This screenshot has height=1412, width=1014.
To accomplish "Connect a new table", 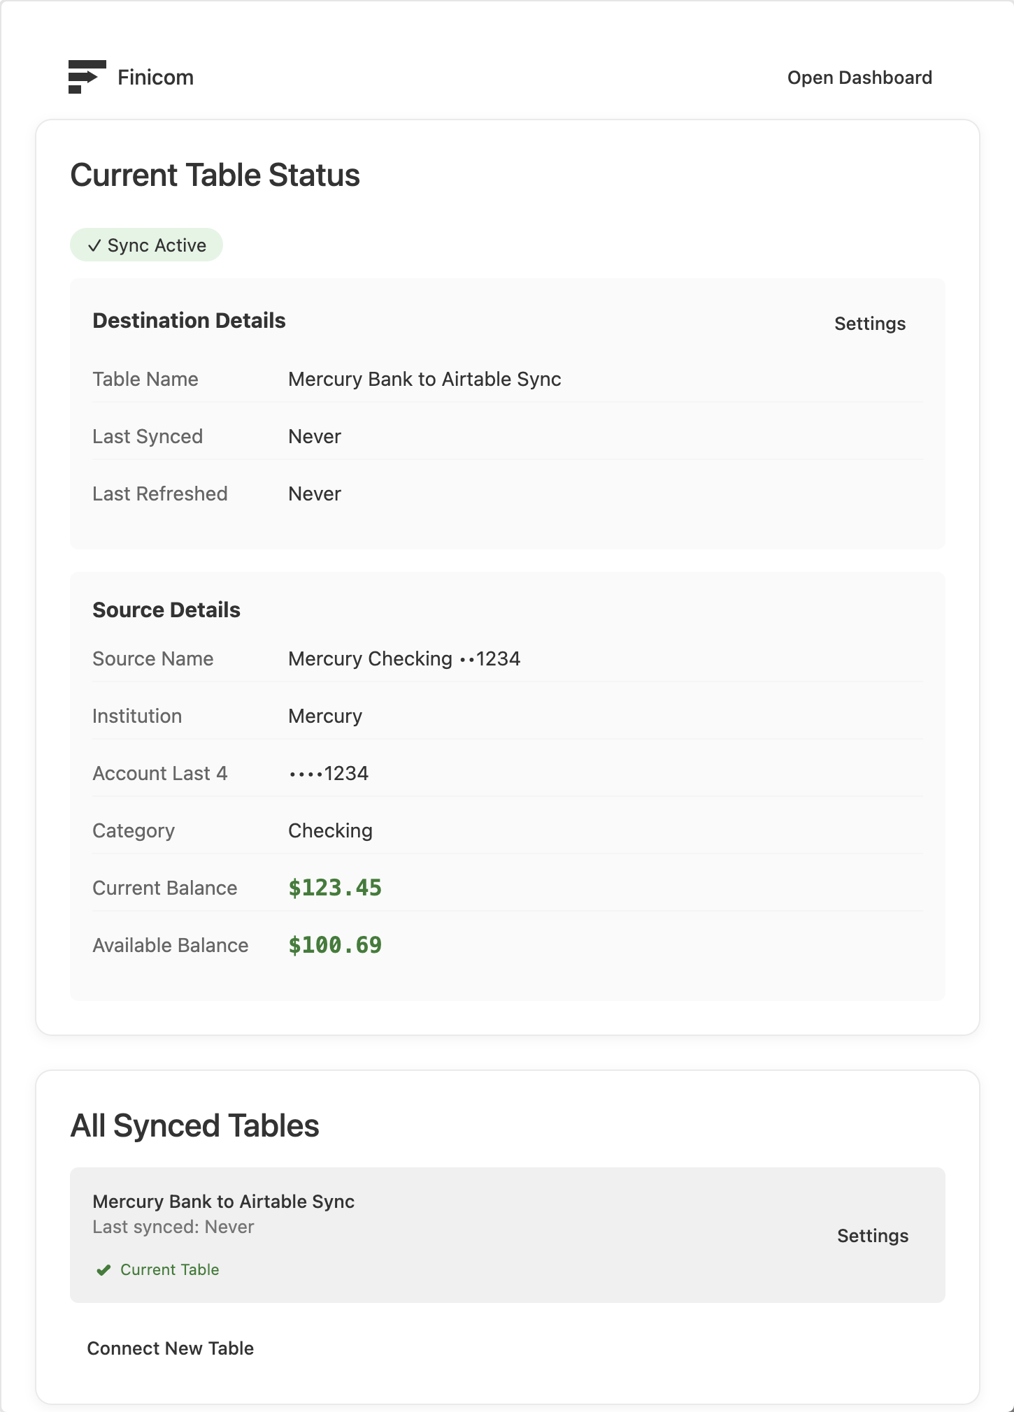I will [x=170, y=1348].
